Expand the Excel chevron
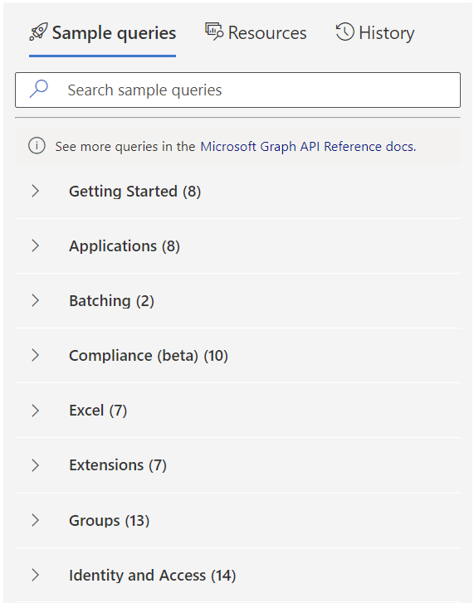The width and height of the screenshot is (474, 603). click(36, 411)
